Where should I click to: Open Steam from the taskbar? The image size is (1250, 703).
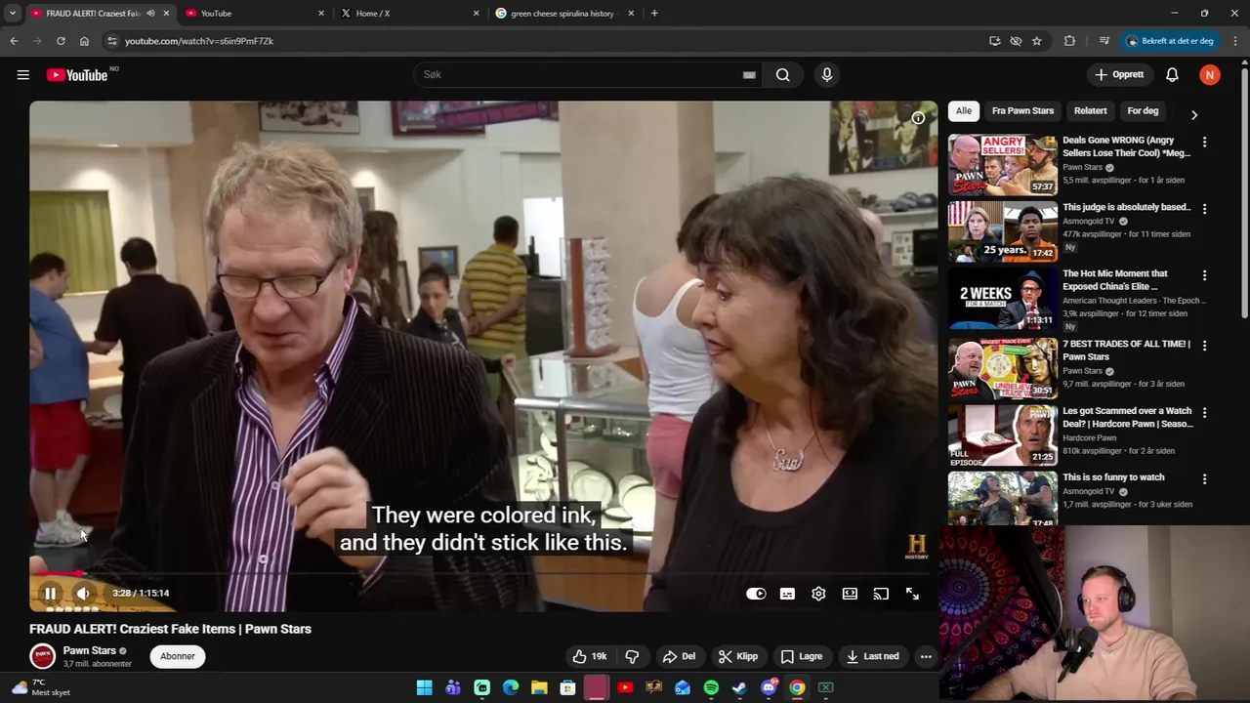[739, 687]
